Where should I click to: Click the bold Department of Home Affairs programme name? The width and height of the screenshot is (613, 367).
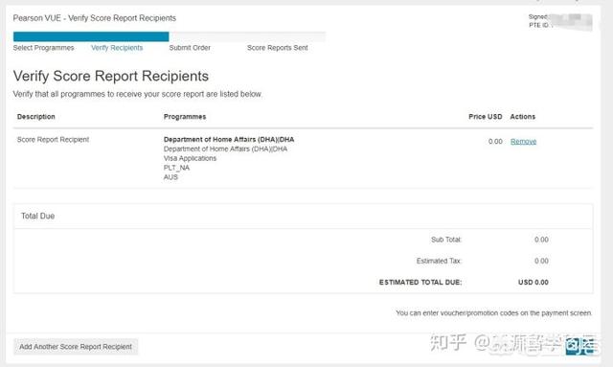pos(229,139)
